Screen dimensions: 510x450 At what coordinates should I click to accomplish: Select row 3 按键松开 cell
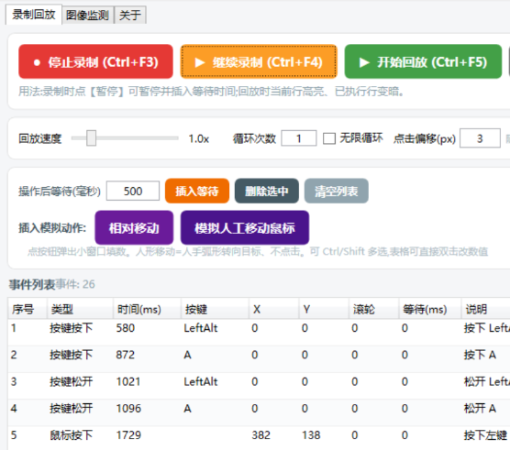(x=72, y=381)
